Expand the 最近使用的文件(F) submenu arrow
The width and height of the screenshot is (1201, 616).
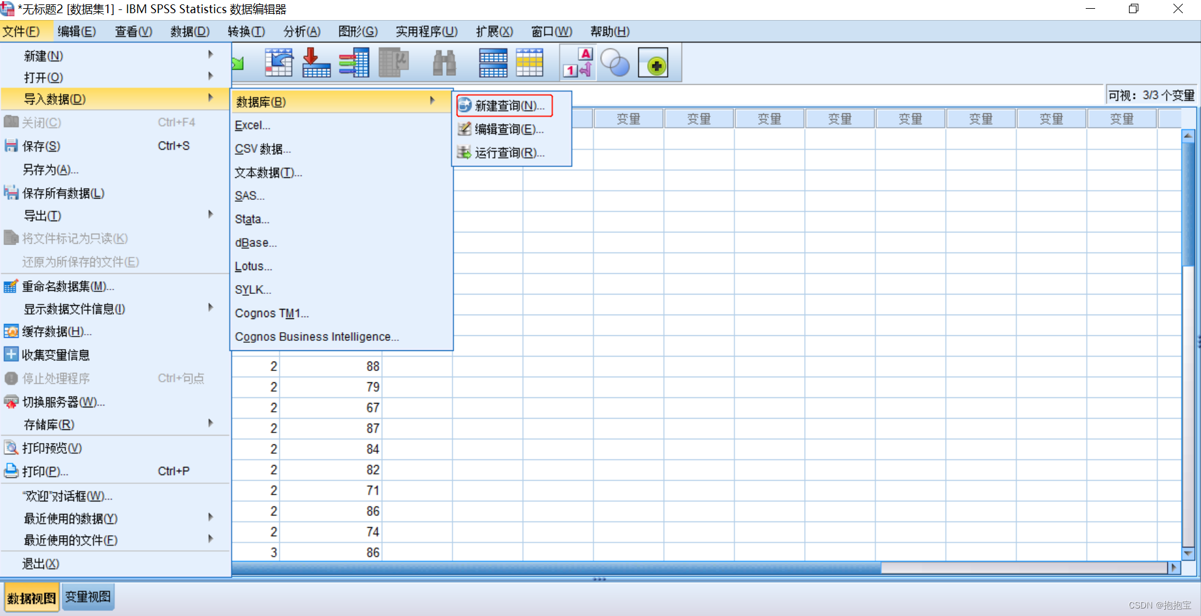click(x=211, y=539)
